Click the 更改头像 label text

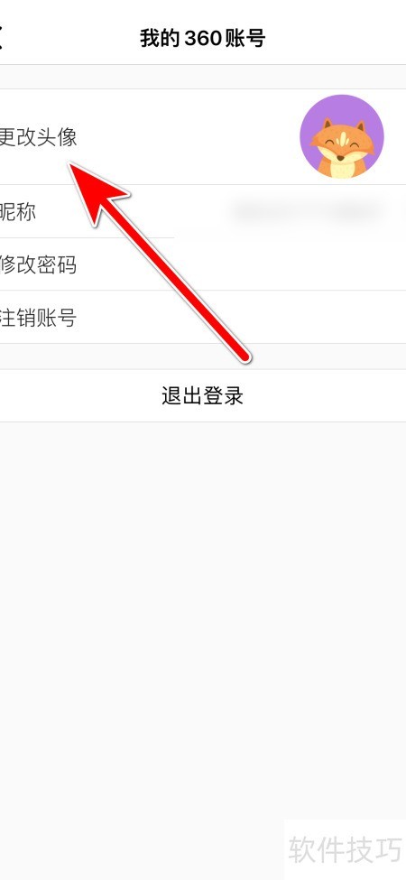tap(38, 137)
